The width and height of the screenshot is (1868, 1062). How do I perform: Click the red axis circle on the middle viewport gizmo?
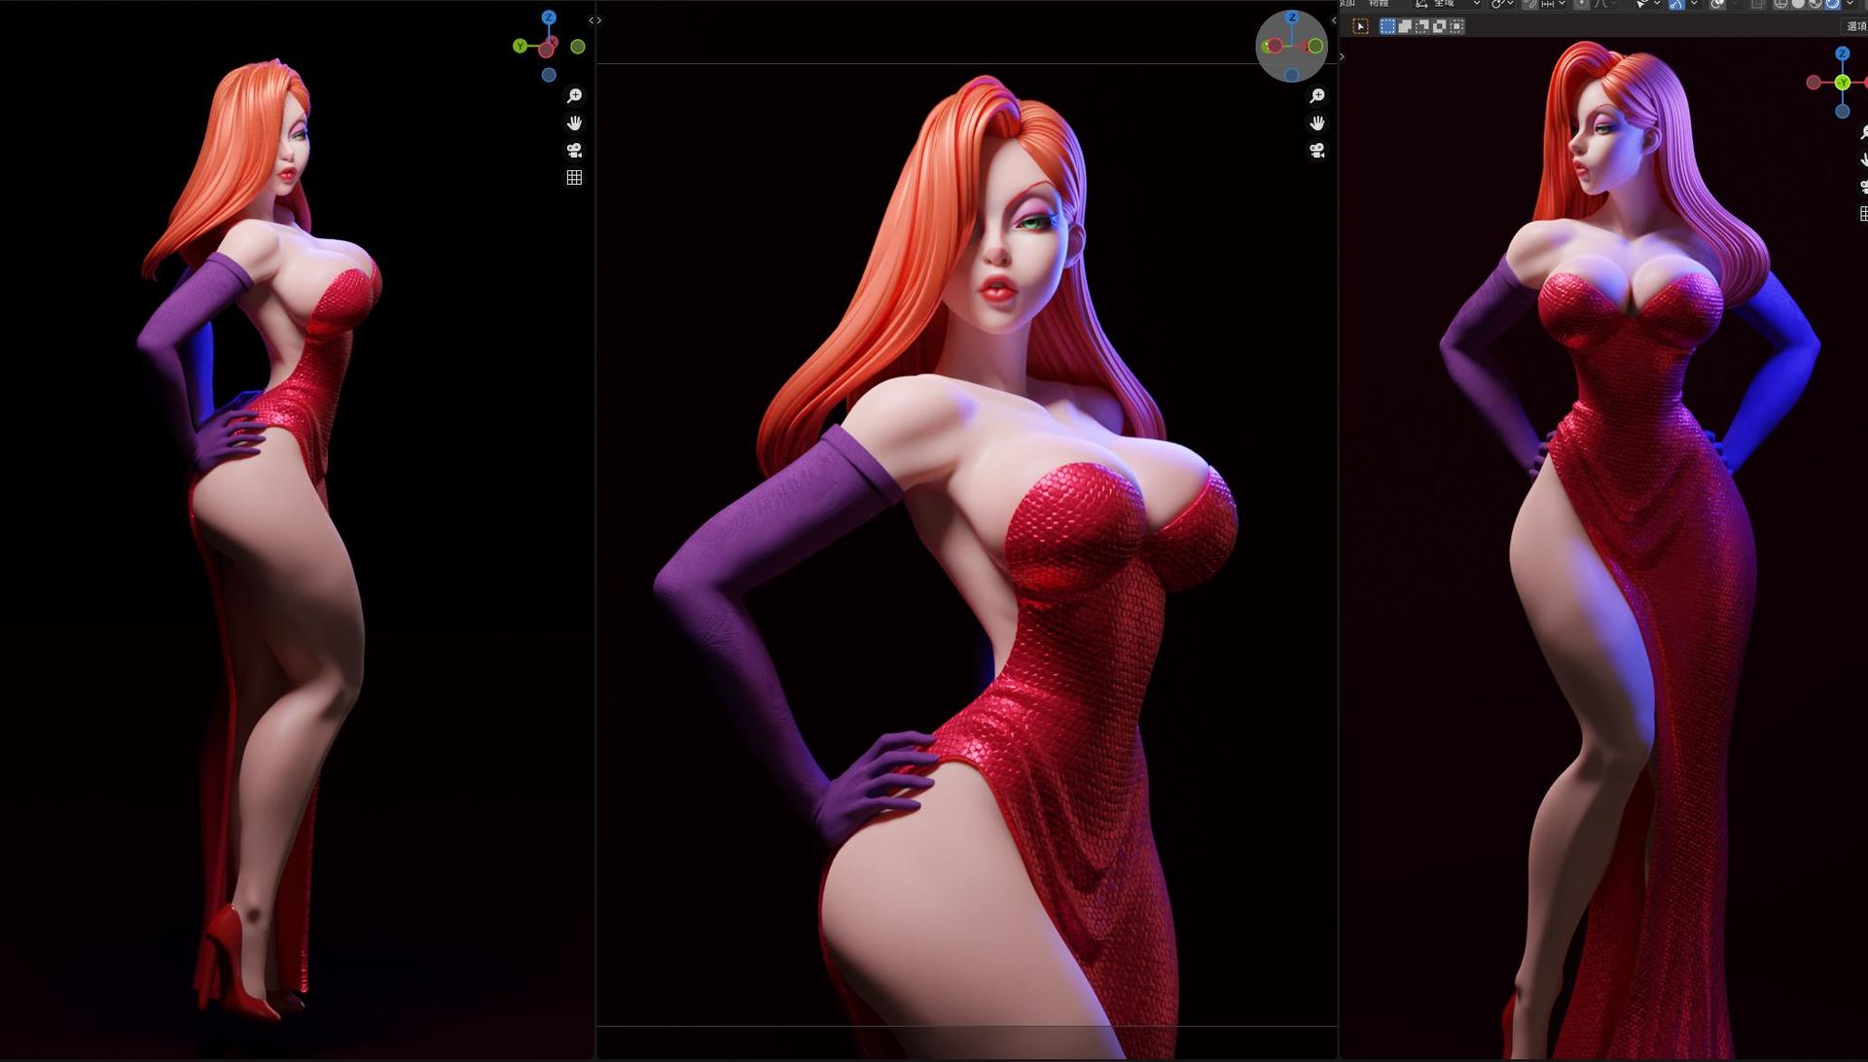(x=1273, y=46)
